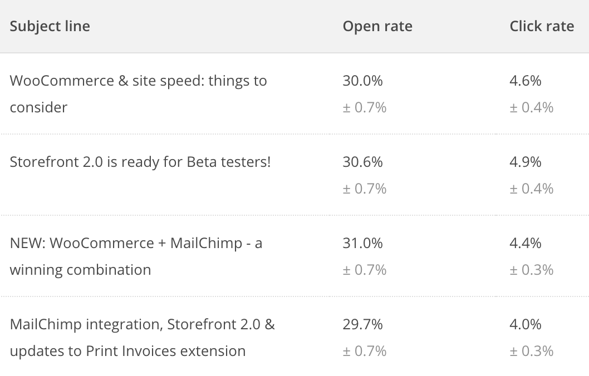Click the 29.7% open rate value
Viewport: 589px width, 376px height.
click(x=362, y=324)
